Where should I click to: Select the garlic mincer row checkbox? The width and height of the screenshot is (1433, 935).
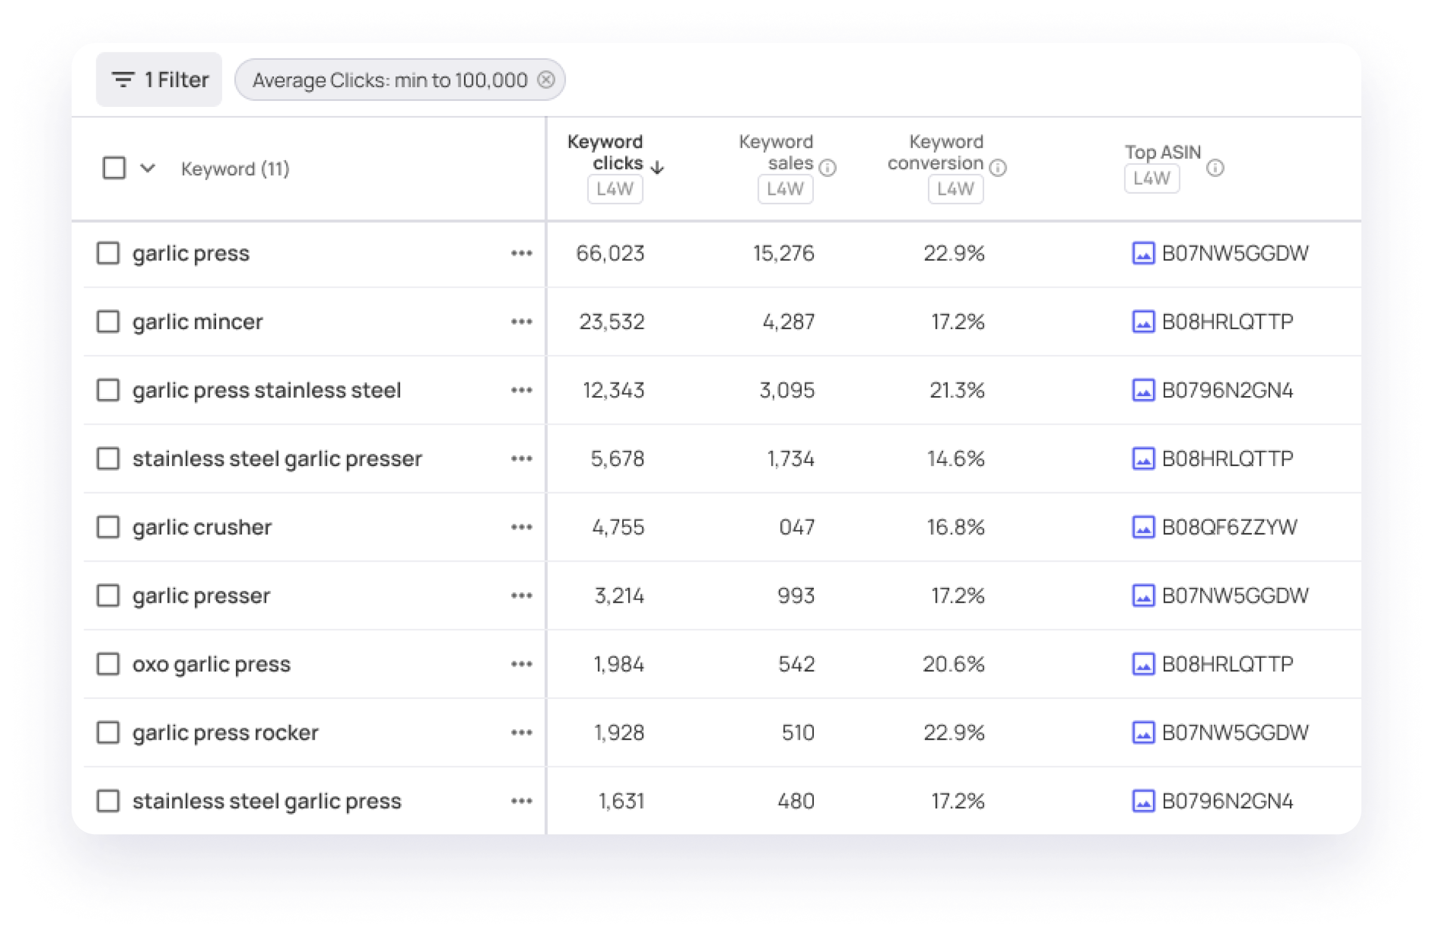coord(109,321)
